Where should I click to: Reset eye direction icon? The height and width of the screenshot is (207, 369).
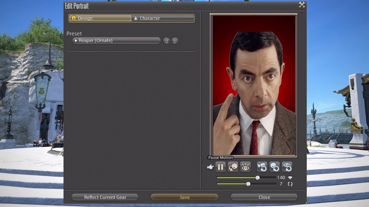287,167
